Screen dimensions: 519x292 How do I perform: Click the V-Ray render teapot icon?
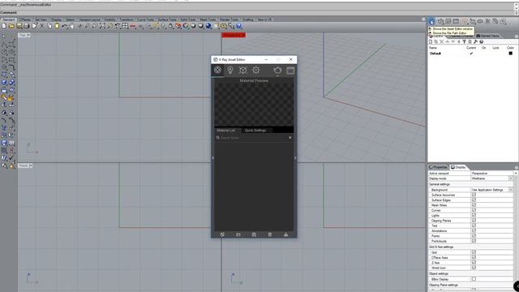pos(277,70)
